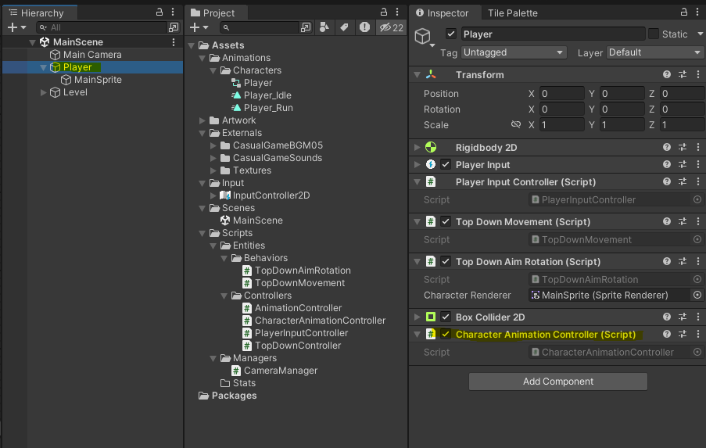Click the Hierarchy search field

pos(102,27)
